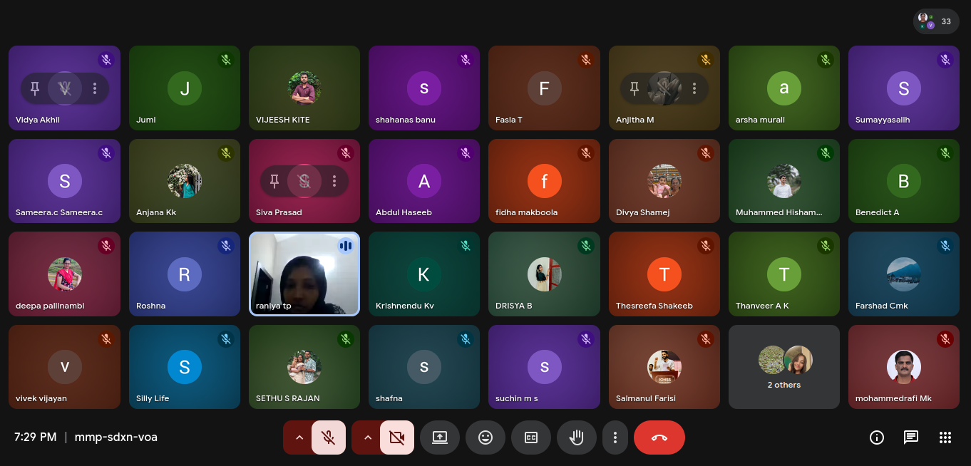
Task: Select the raniya tp video thumbnail
Action: (x=304, y=274)
